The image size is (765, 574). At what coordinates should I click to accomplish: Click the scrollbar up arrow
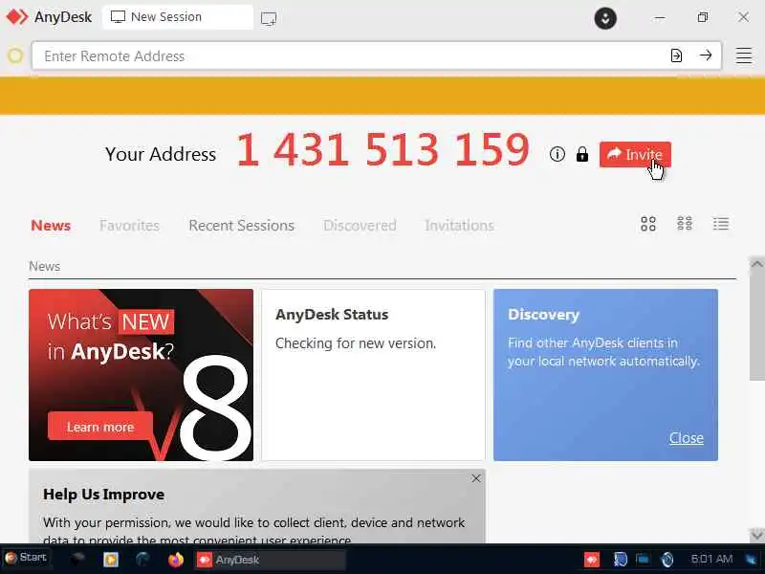[x=756, y=264]
